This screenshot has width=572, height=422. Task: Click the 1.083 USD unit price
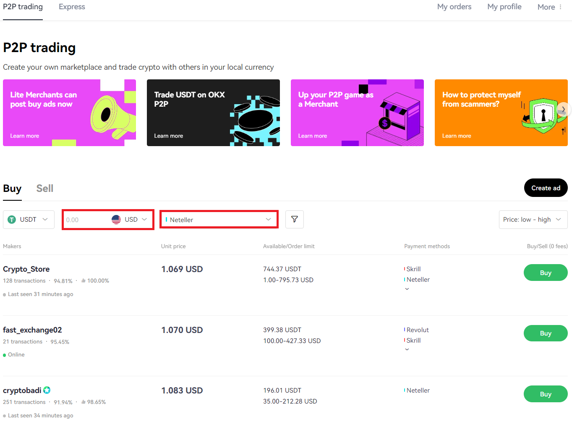tap(182, 391)
